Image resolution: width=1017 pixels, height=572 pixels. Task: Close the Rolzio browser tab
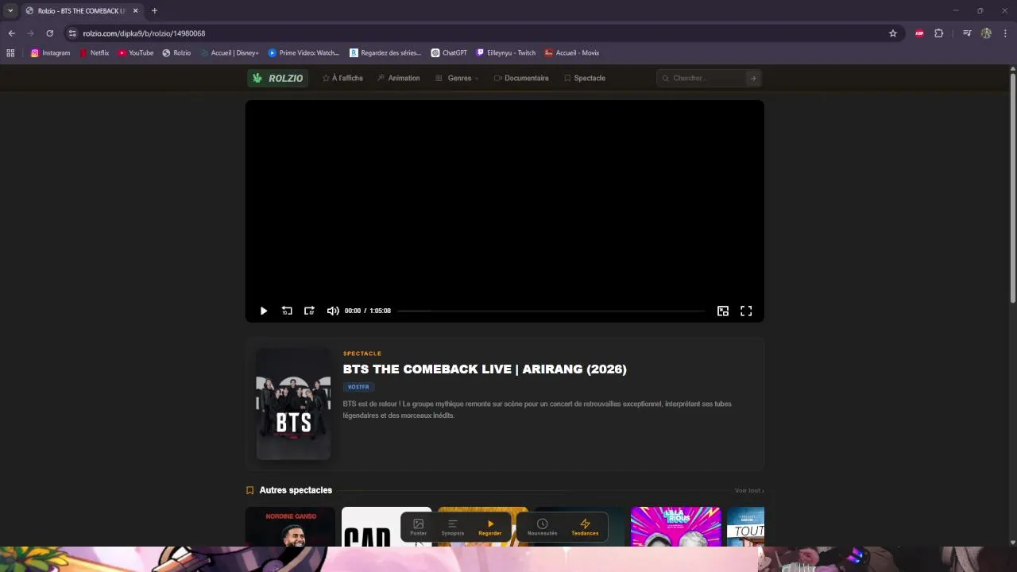click(135, 10)
